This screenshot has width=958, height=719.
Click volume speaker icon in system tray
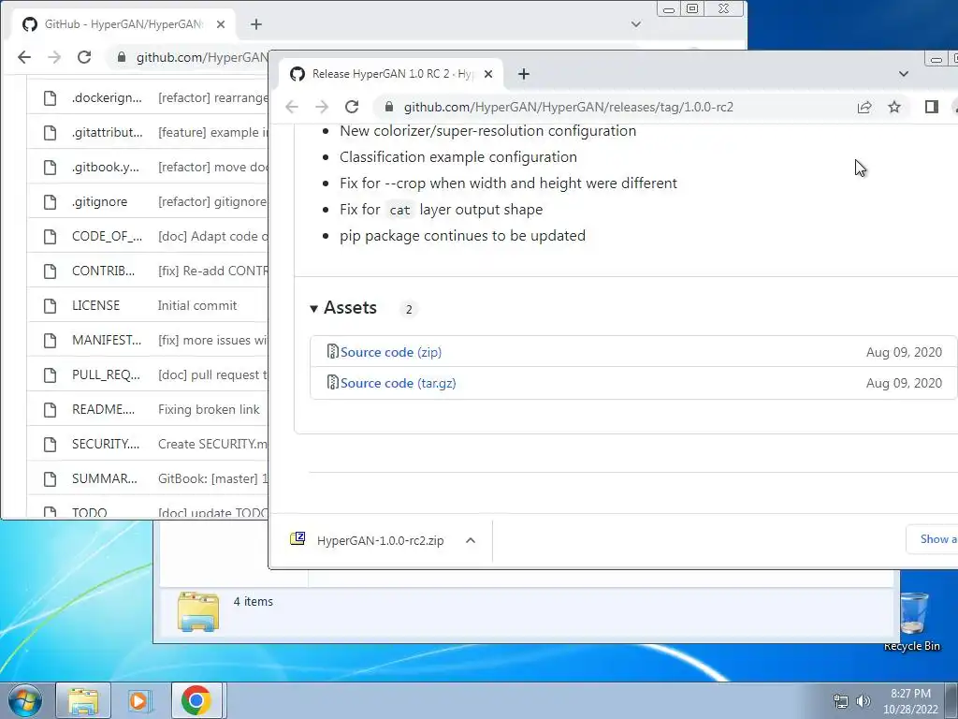click(864, 701)
